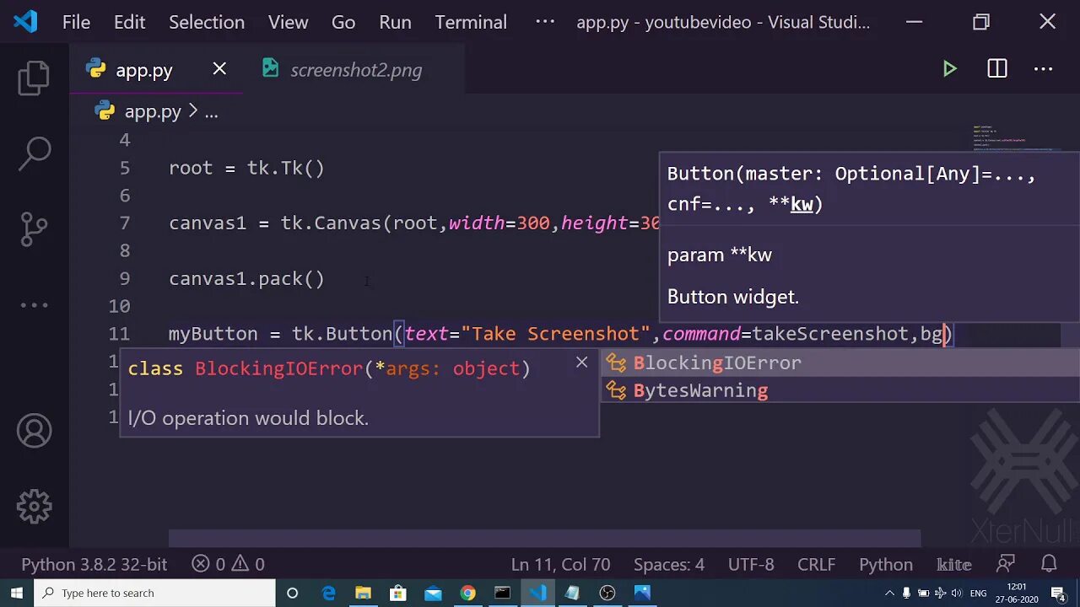Run Python file with play button
The width and height of the screenshot is (1080, 607).
[950, 69]
